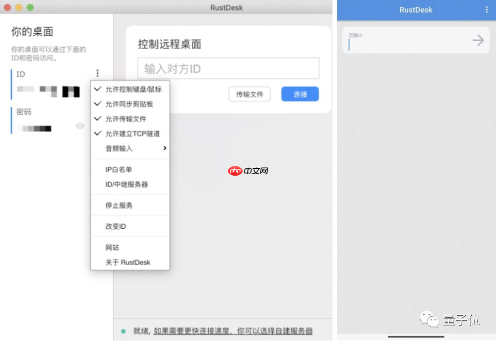Open the mobile RustDesk three-dot menu
The width and height of the screenshot is (496, 342).
point(487,9)
